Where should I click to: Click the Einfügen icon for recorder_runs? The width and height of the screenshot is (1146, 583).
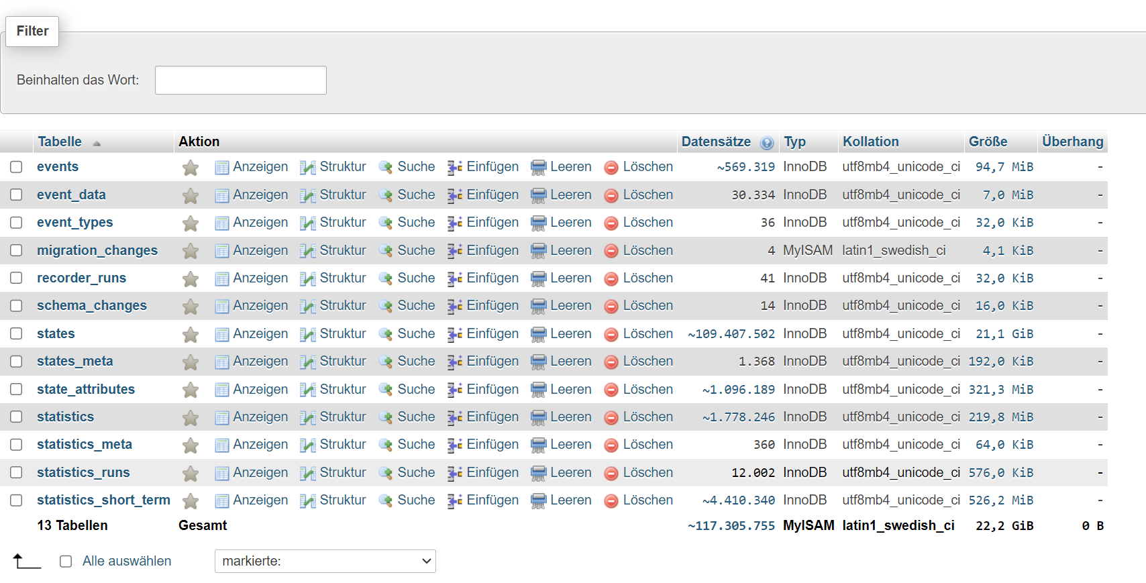[x=455, y=279]
